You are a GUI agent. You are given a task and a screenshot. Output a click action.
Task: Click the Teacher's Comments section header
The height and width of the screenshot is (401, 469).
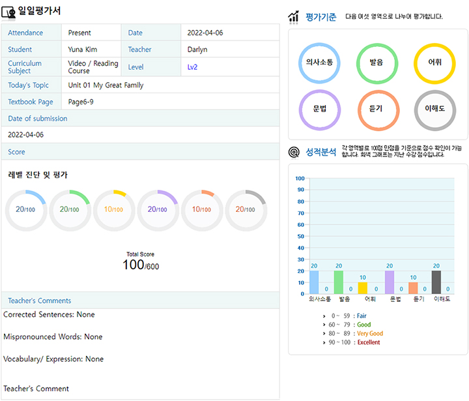tap(40, 301)
